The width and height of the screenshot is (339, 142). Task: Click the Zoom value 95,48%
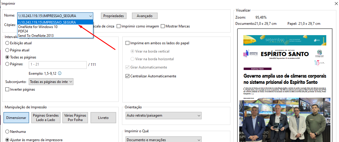point(261,17)
